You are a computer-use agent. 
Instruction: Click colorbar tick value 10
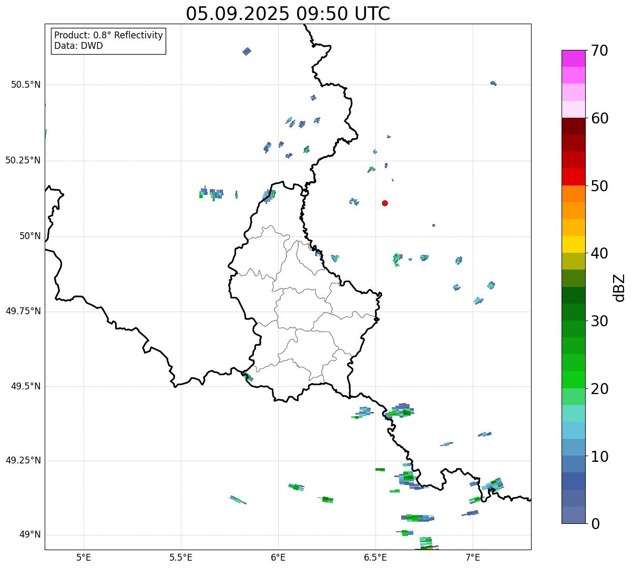pos(599,456)
